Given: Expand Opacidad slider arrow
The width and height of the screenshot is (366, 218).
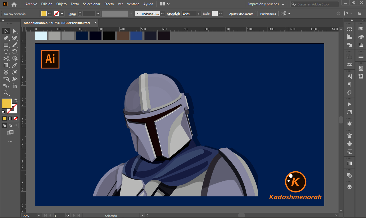Looking at the screenshot, I should pyautogui.click(x=199, y=13).
